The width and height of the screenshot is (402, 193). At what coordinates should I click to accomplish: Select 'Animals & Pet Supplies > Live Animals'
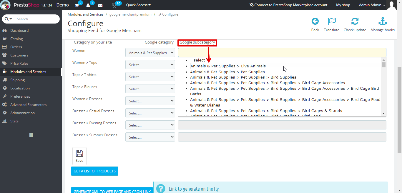(x=285, y=66)
